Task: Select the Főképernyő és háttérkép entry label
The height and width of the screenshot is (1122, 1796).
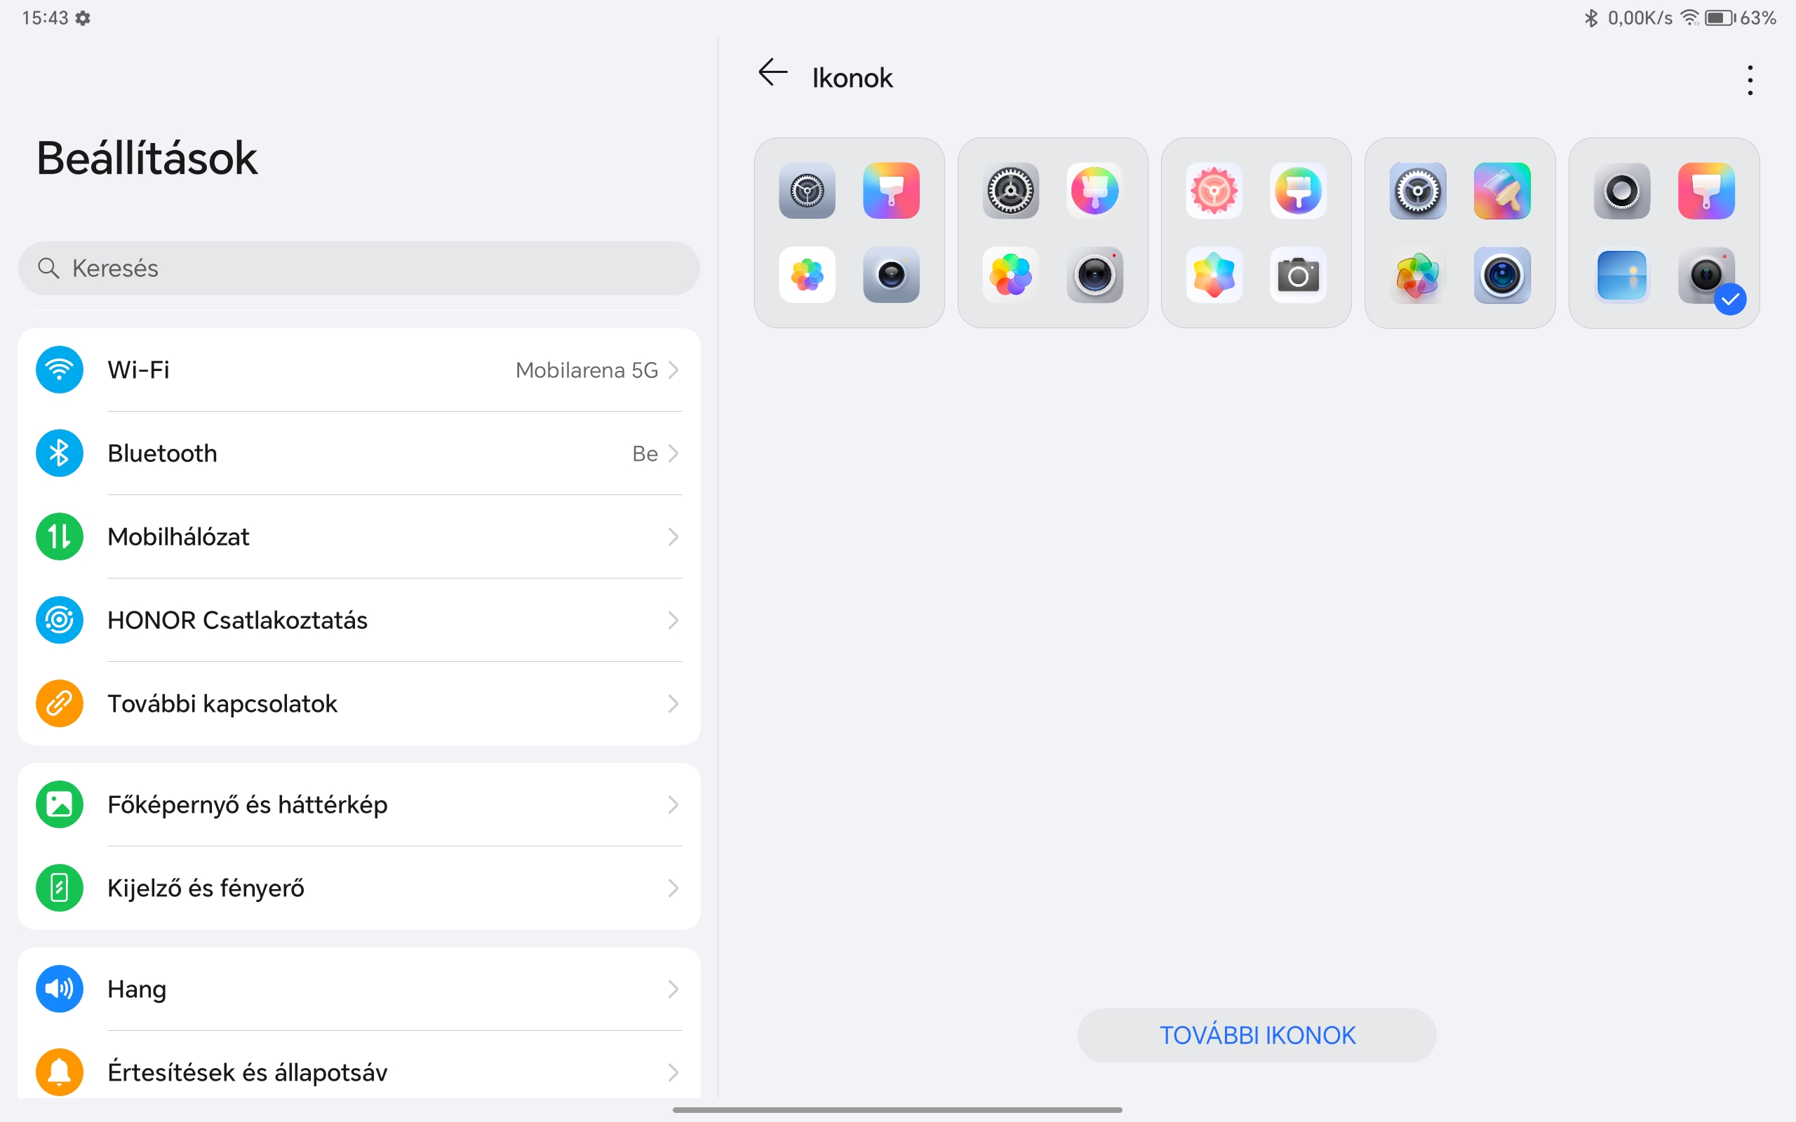Action: pos(247,804)
